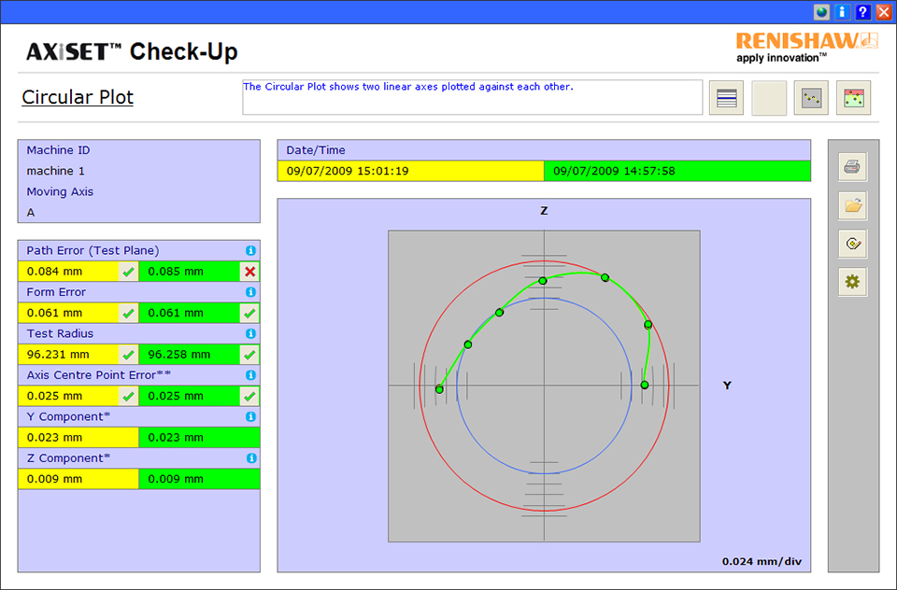This screenshot has width=897, height=590.
Task: Click the circular test edit icon
Action: [853, 244]
